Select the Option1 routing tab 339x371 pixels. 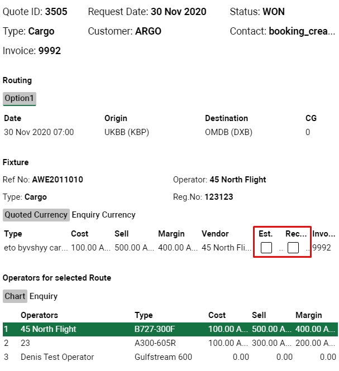(20, 98)
